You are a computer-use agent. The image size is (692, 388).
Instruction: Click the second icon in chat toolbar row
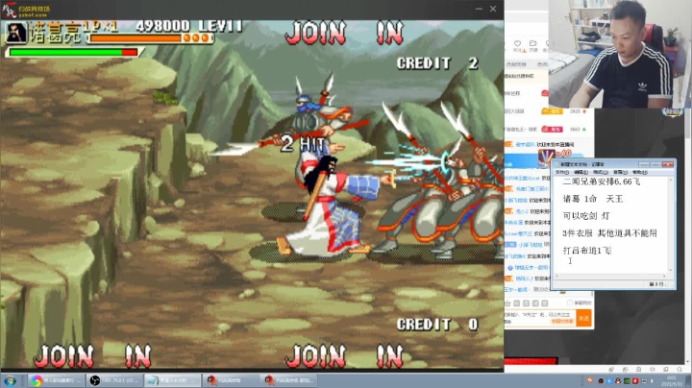pyautogui.click(x=517, y=303)
